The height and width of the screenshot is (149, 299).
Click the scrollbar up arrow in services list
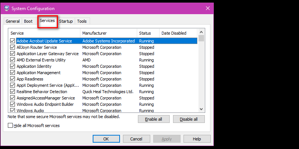(x=201, y=32)
